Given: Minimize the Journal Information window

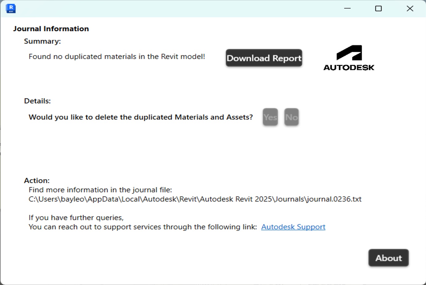Looking at the screenshot, I should point(347,8).
